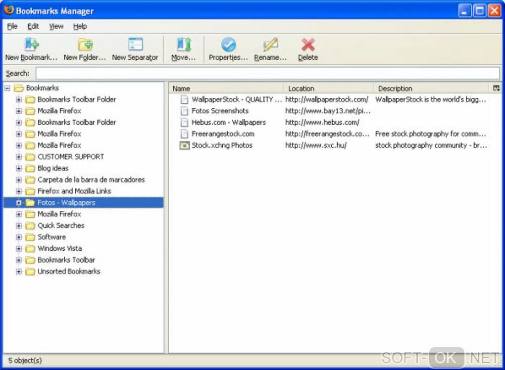Expand the Blog ideas folder
This screenshot has width=505, height=370.
tap(19, 168)
